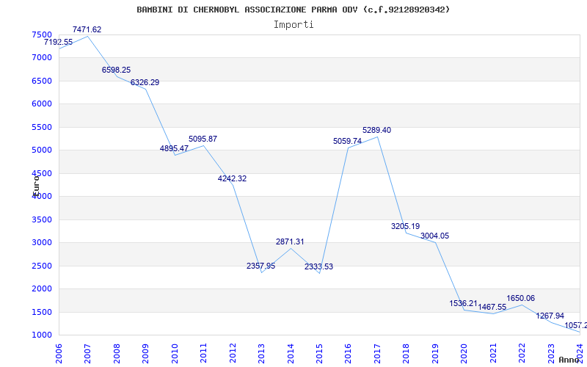Viewport: 587px width, 367px height.
Task: Click the 1536.21 value label
Action: [x=464, y=304]
